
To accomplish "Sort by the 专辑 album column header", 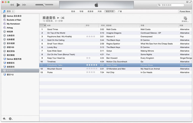I will tap(159, 25).
